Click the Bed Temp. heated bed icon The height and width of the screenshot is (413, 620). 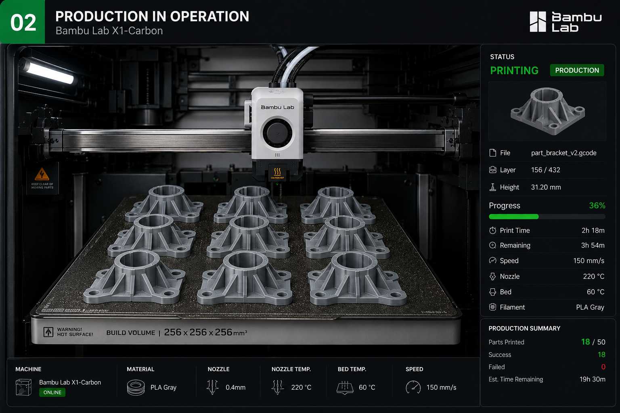point(345,388)
